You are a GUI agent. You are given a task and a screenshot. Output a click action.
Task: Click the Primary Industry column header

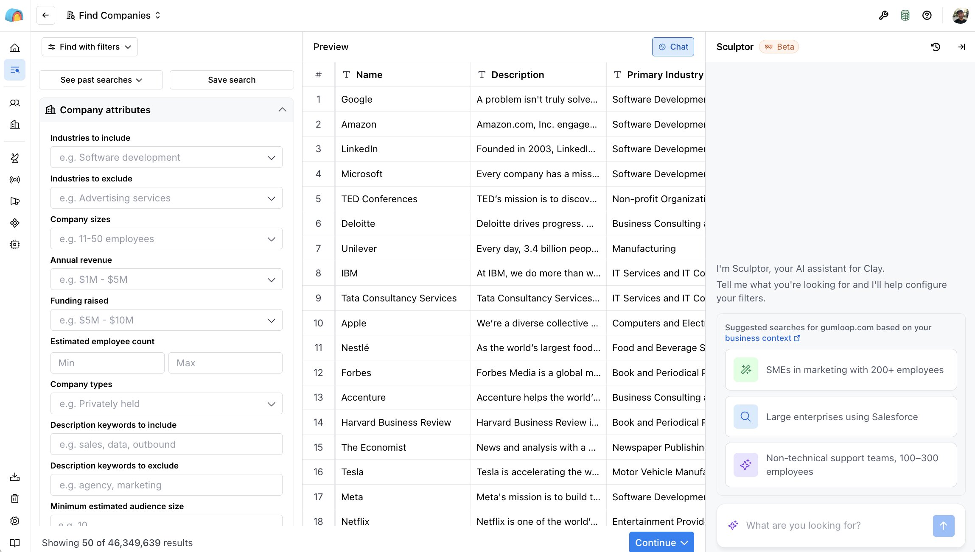click(656, 75)
